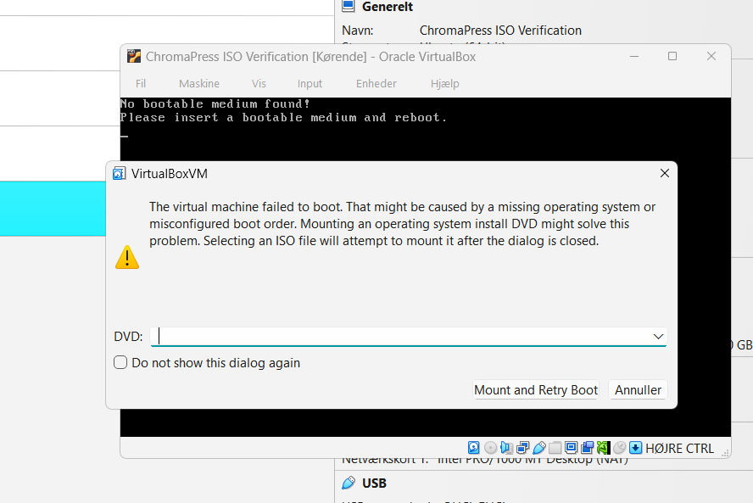753x503 pixels.
Task: Click the VirtualBox window title bar icon
Action: pyautogui.click(x=133, y=56)
